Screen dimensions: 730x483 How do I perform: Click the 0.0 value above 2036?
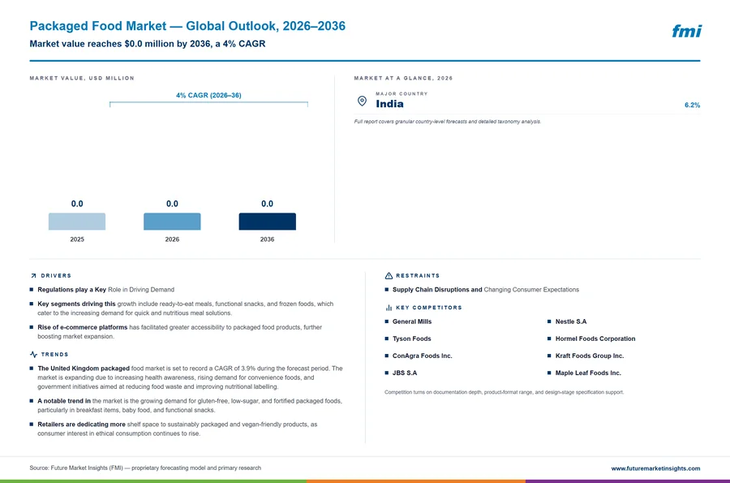(267, 204)
